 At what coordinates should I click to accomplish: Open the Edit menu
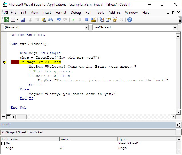click(23, 13)
